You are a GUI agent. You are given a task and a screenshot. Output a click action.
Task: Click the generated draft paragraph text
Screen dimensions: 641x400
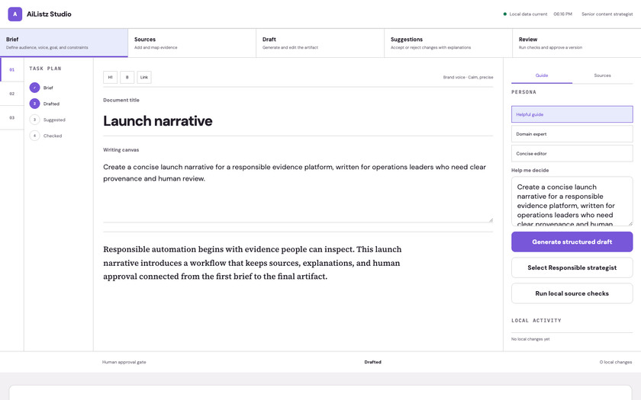(253, 263)
